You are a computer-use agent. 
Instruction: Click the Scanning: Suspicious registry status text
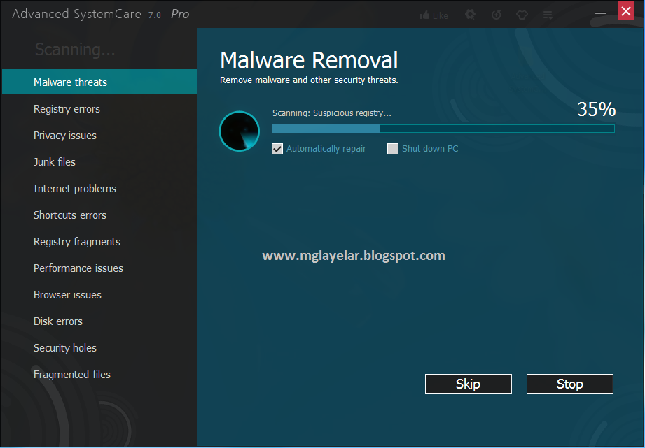(x=331, y=113)
